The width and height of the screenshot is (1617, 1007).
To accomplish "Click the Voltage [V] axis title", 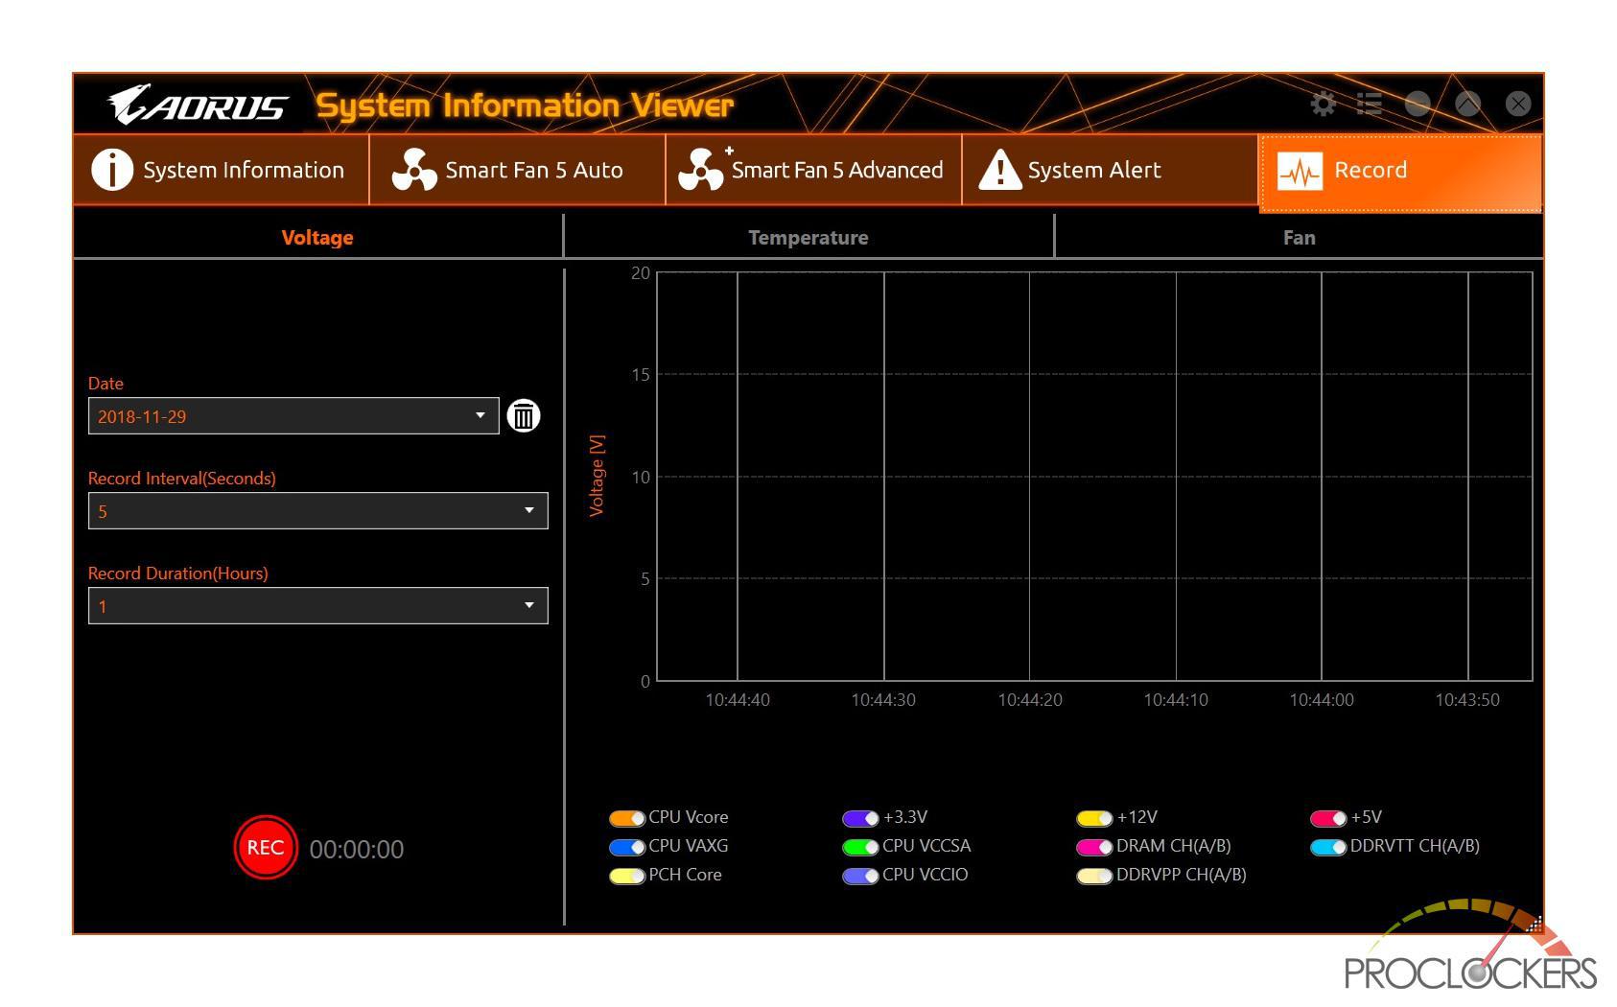I will pos(597,476).
